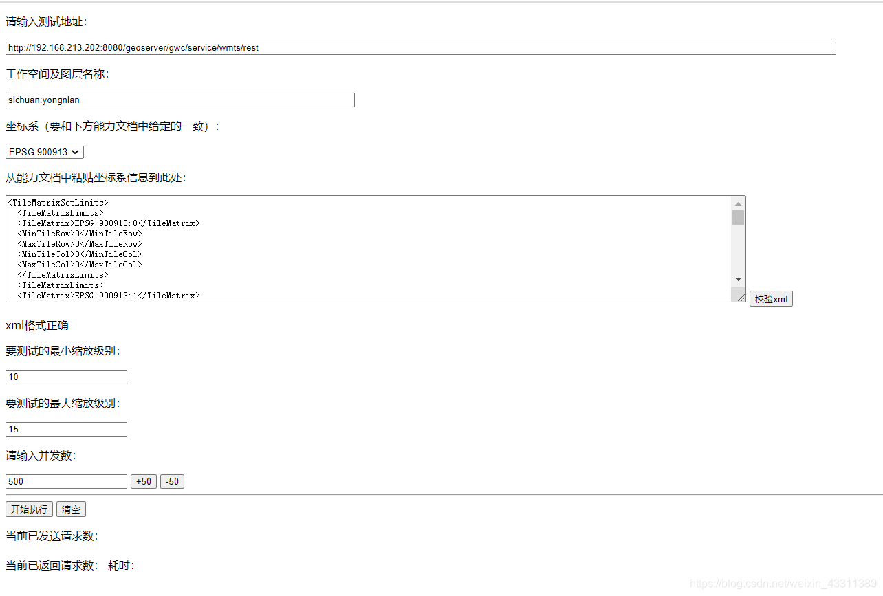The height and width of the screenshot is (596, 883).
Task: Click the textarea scrollbar down arrow
Action: click(738, 279)
